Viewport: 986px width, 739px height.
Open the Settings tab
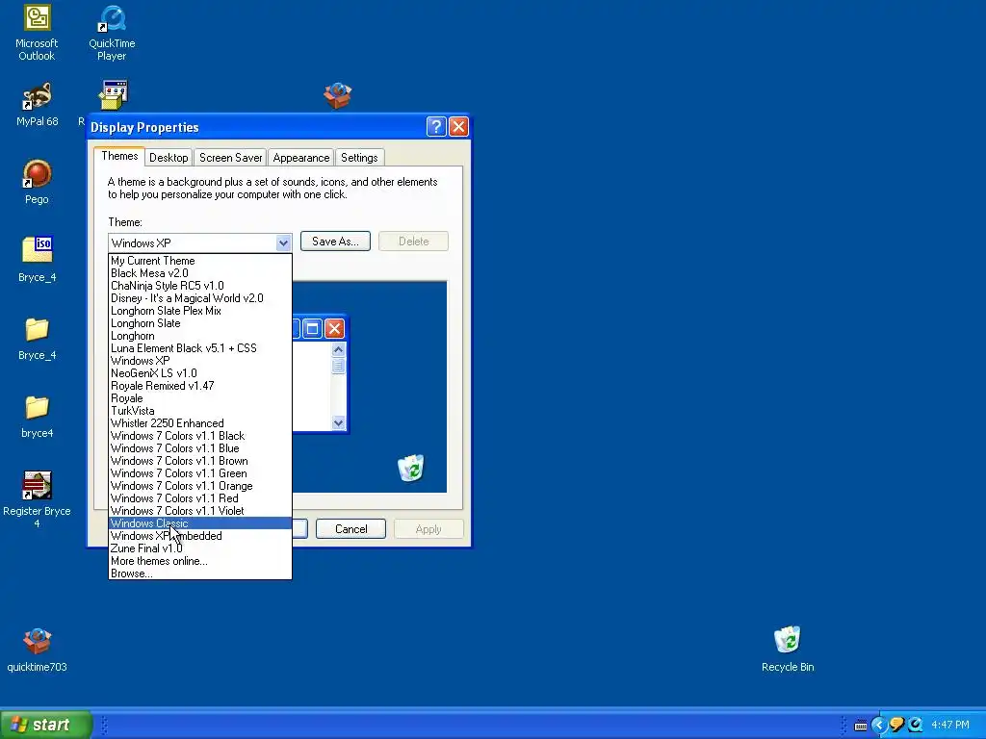coord(359,158)
